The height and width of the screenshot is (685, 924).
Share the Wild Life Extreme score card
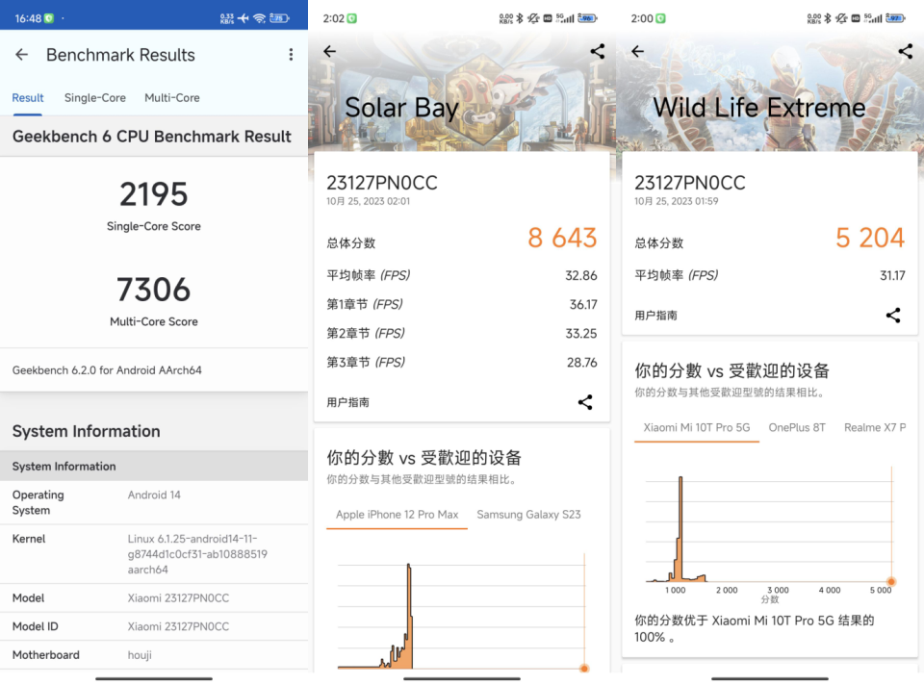[x=893, y=316]
